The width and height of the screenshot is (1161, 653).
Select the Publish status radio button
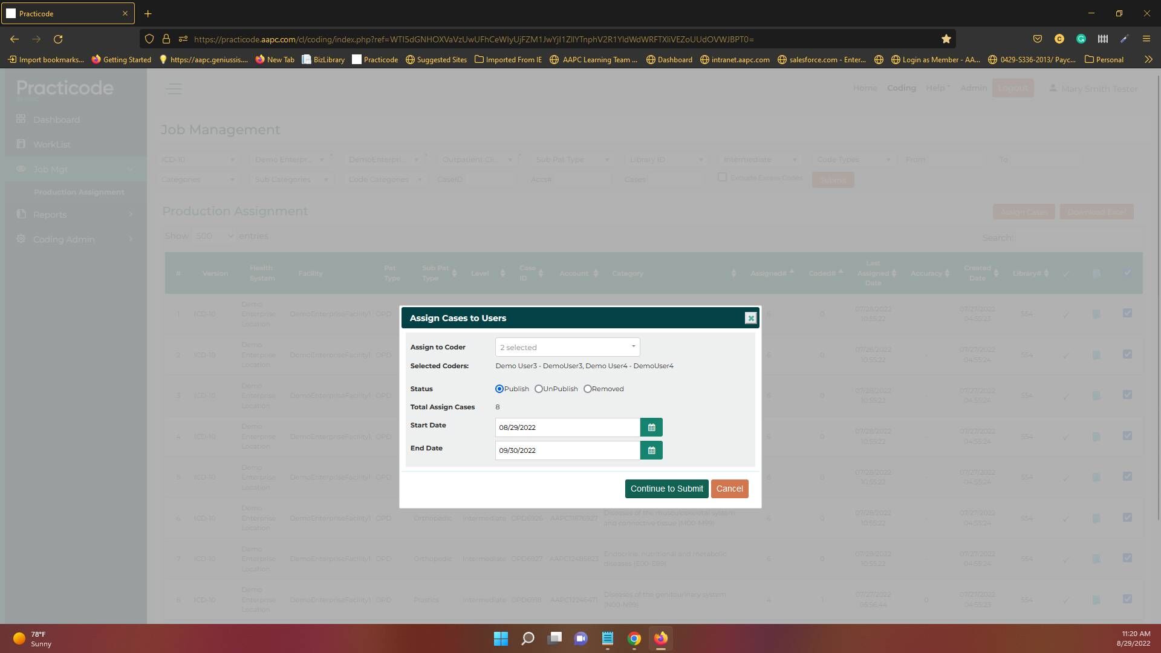(x=499, y=389)
